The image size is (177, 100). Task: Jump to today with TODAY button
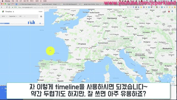[41, 12]
